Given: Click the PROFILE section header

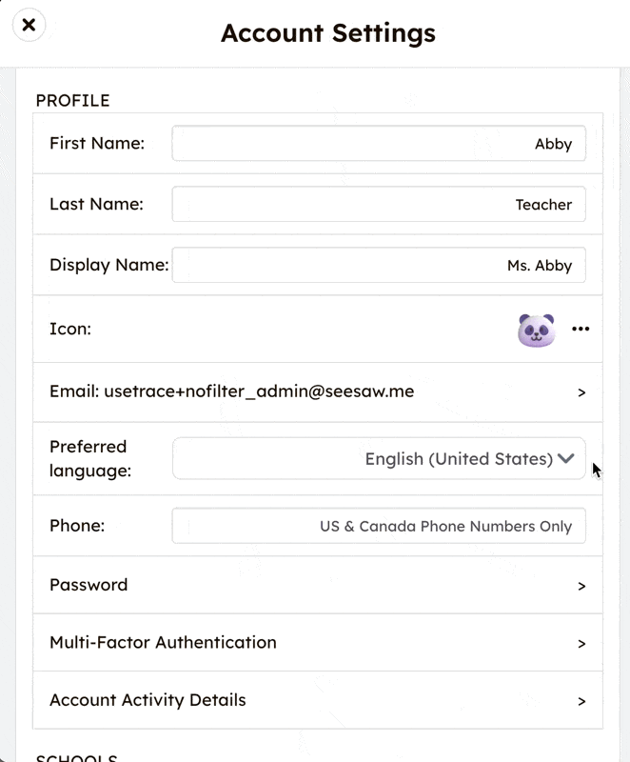Looking at the screenshot, I should [72, 100].
